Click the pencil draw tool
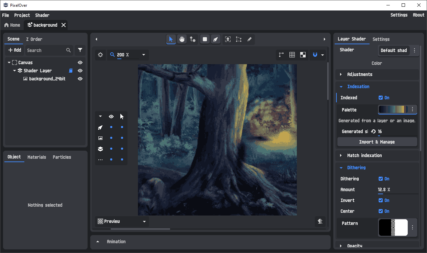The height and width of the screenshot is (253, 427). point(250,39)
